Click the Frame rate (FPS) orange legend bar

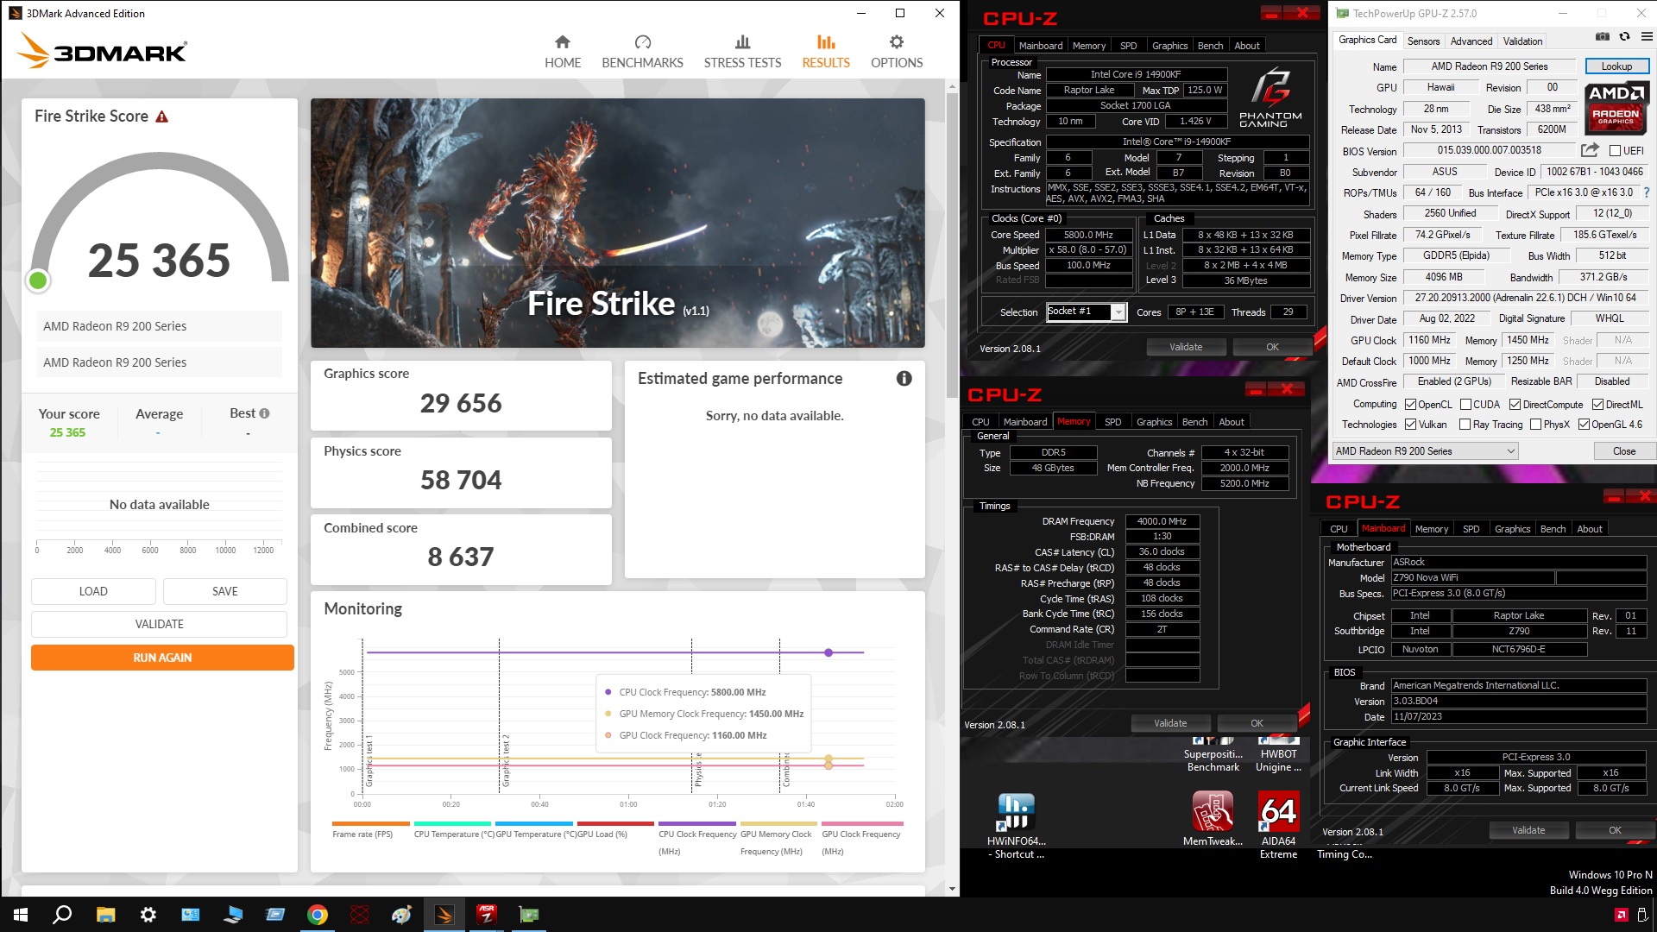coord(370,824)
